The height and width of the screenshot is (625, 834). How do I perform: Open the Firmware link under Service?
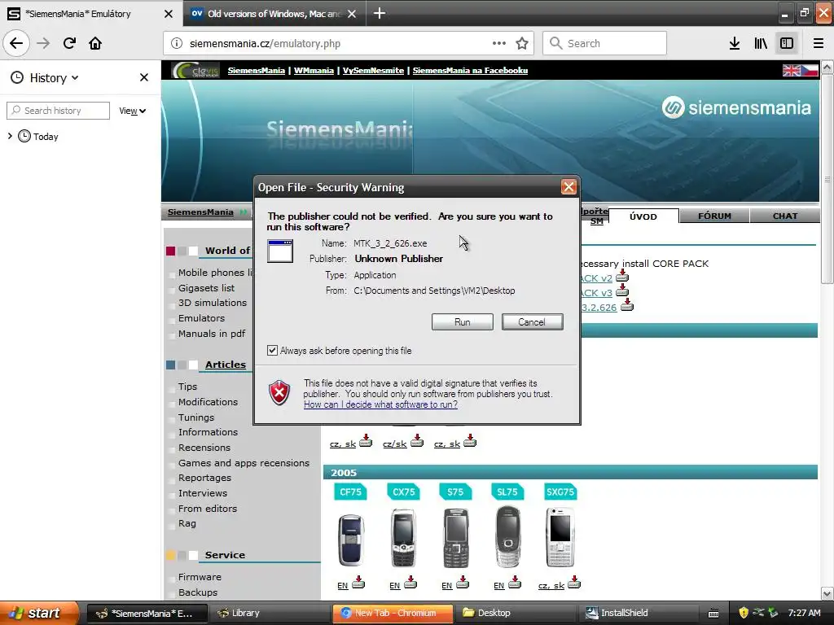200,577
